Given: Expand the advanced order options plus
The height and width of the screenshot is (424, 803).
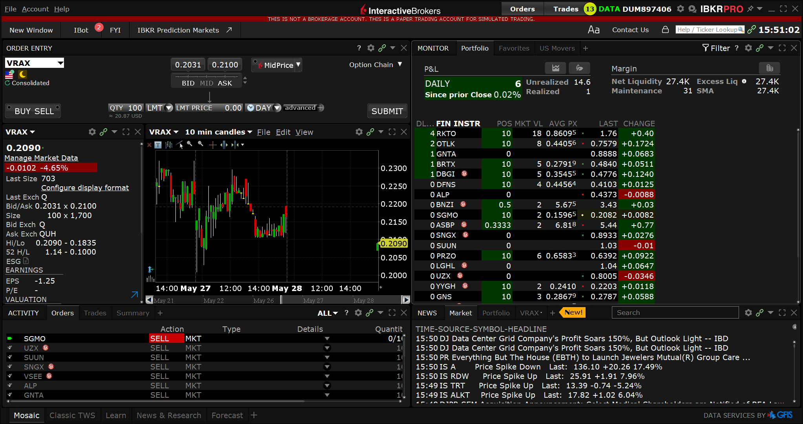Looking at the screenshot, I should point(321,107).
